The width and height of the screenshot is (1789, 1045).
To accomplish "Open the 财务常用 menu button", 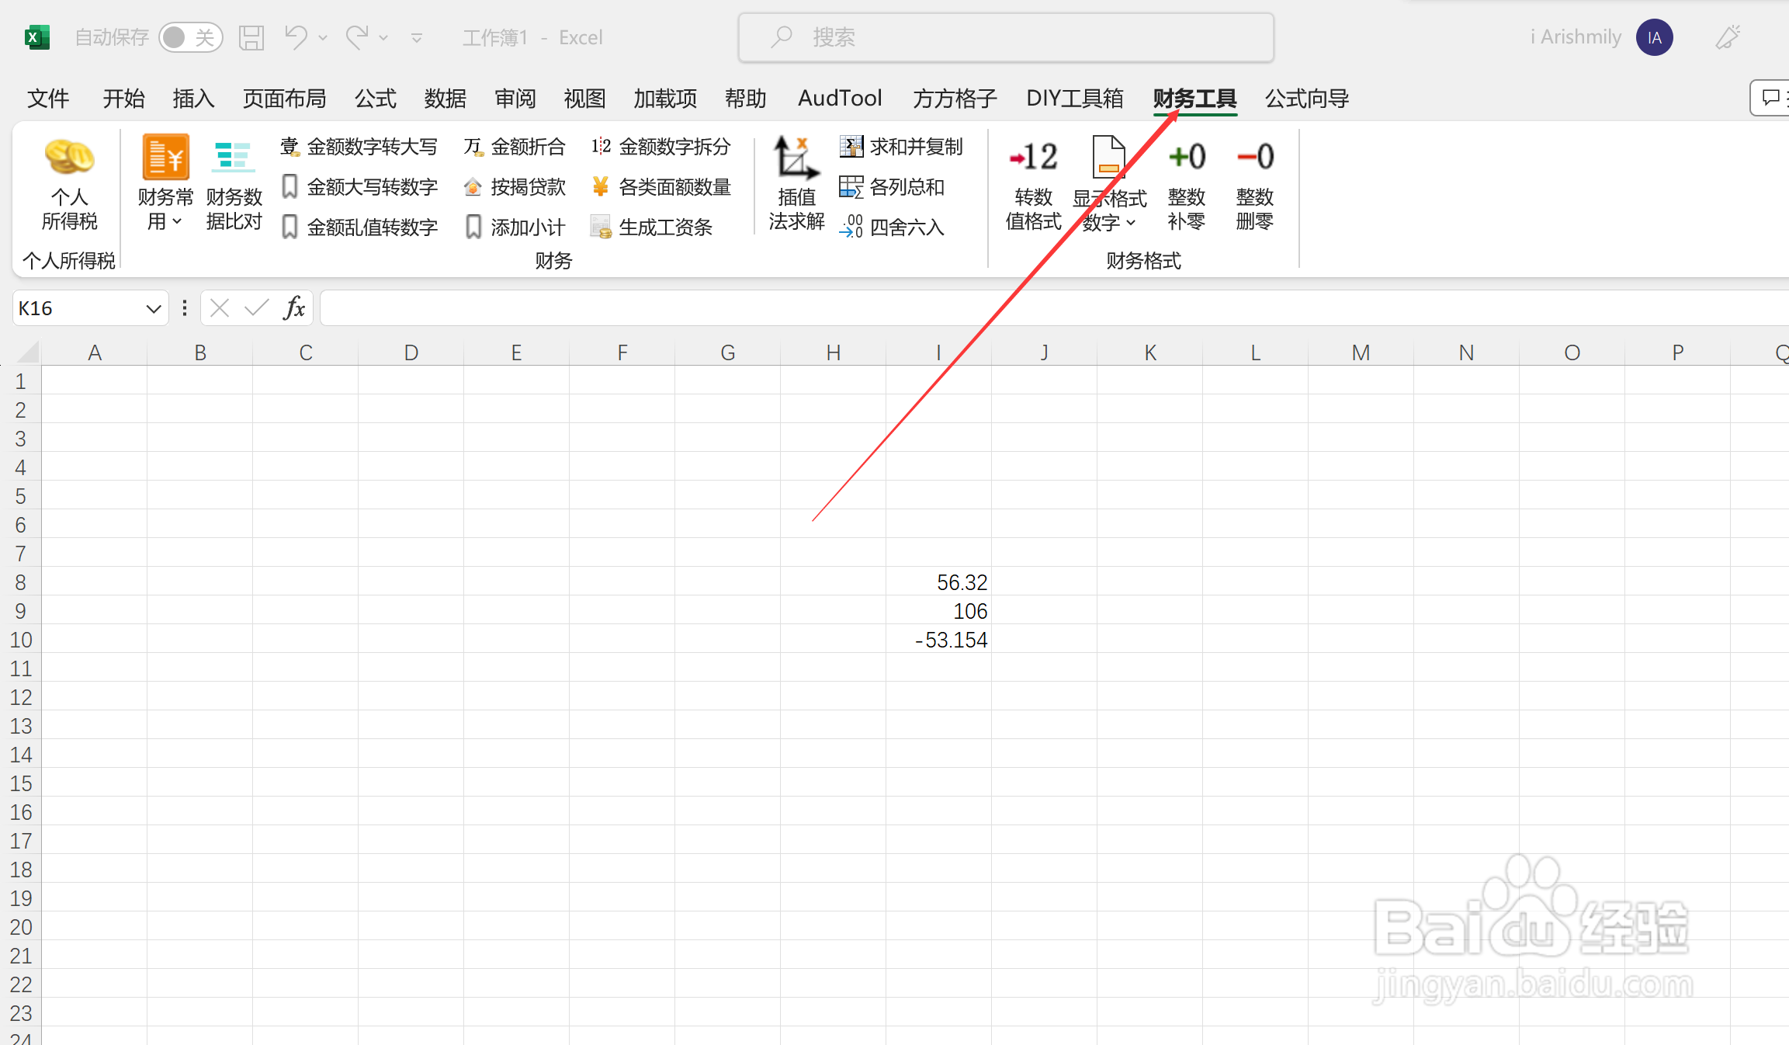I will point(165,185).
